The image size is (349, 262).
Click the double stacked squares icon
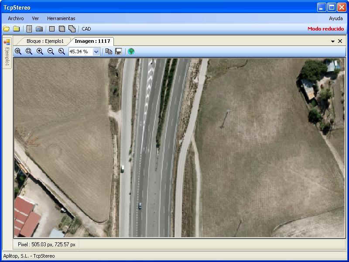[x=62, y=29]
